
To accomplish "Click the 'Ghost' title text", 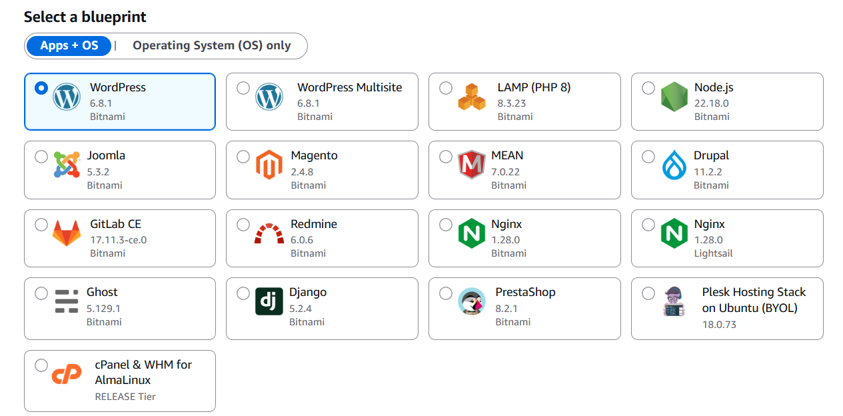I will tap(102, 292).
